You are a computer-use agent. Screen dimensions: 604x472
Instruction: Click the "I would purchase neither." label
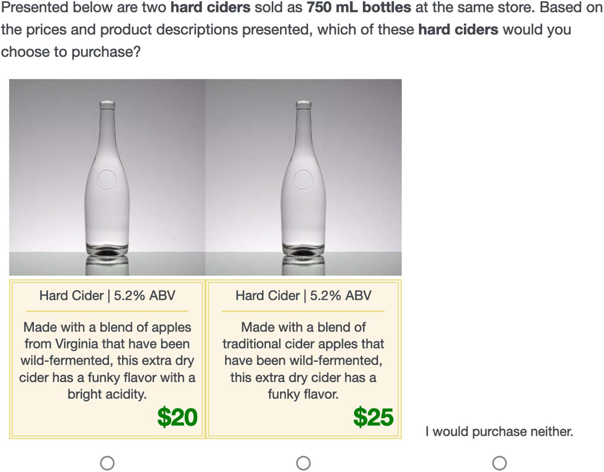[499, 431]
